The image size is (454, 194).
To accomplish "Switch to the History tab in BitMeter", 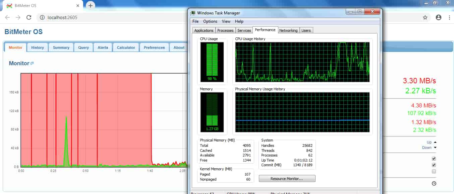I will pyautogui.click(x=38, y=47).
